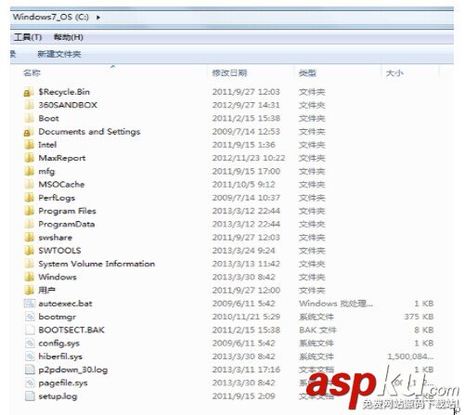464x415 pixels.
Task: Click the Windows 批处理 type cell
Action: coord(336,304)
